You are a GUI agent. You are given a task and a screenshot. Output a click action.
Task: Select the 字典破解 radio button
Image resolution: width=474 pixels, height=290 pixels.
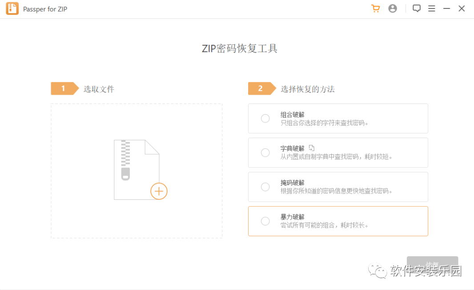265,153
